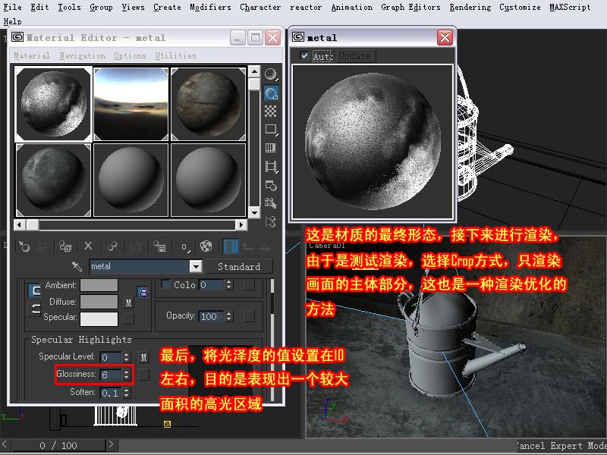Open the MAXScript menu

570,8
